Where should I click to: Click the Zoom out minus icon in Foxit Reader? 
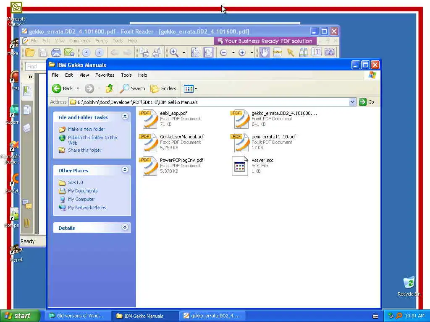[223, 52]
